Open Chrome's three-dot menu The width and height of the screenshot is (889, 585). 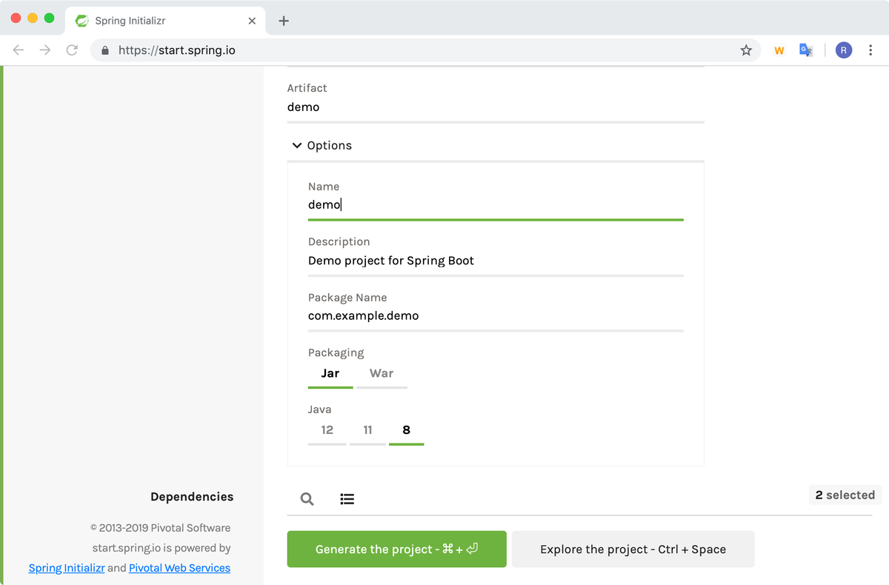tap(870, 50)
